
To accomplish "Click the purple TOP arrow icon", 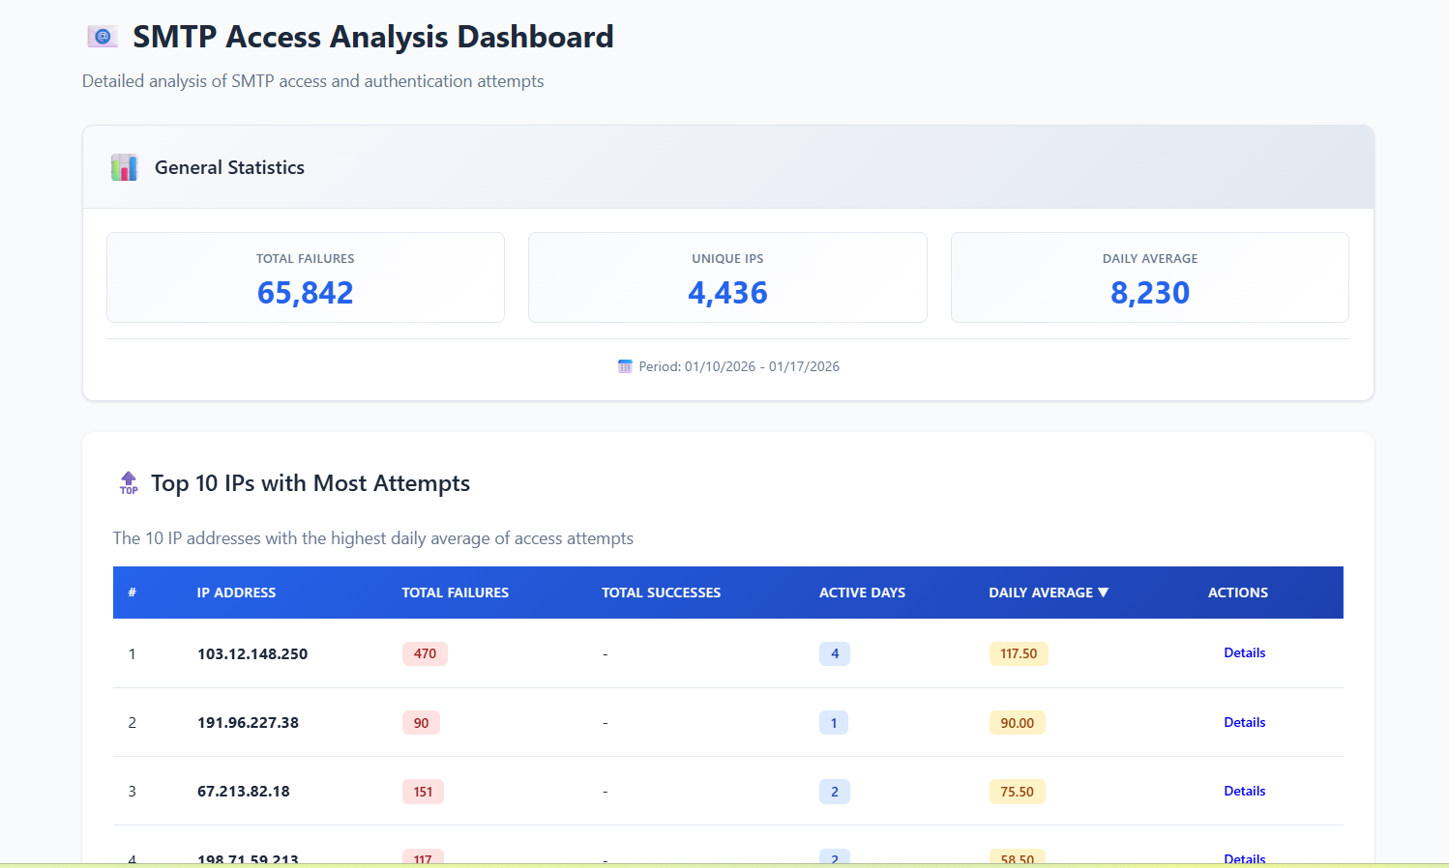I will pyautogui.click(x=129, y=482).
